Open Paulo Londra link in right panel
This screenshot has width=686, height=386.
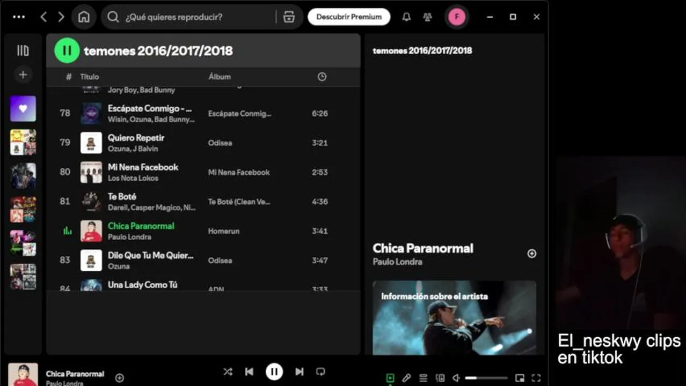pos(397,262)
